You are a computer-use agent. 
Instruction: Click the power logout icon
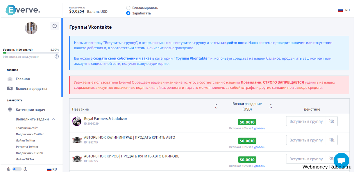(54, 26)
